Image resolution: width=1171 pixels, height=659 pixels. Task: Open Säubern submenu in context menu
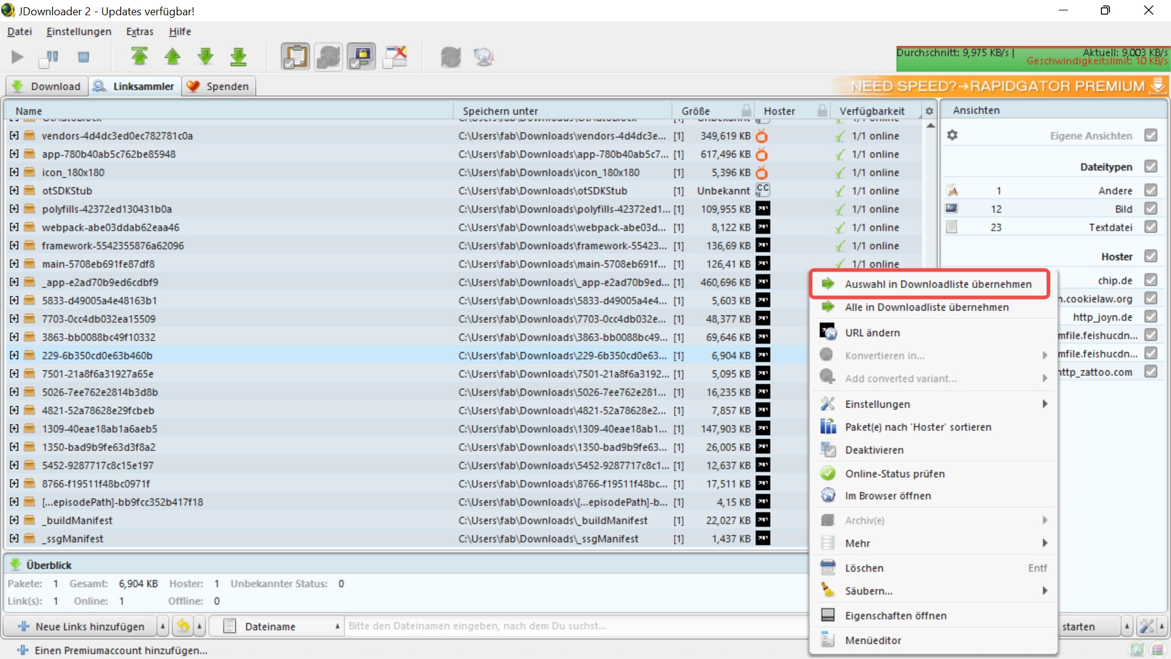(x=933, y=591)
